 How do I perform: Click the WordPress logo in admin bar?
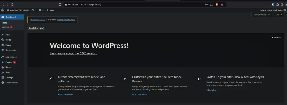tap(3, 10)
